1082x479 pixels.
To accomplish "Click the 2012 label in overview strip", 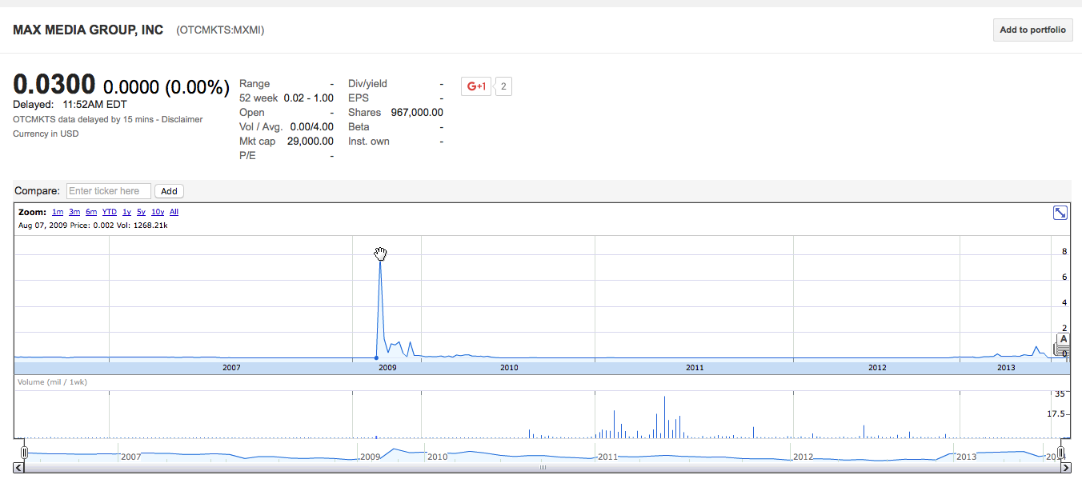I will [x=803, y=457].
